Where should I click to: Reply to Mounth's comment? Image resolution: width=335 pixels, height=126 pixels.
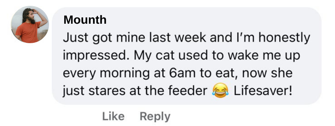(155, 116)
